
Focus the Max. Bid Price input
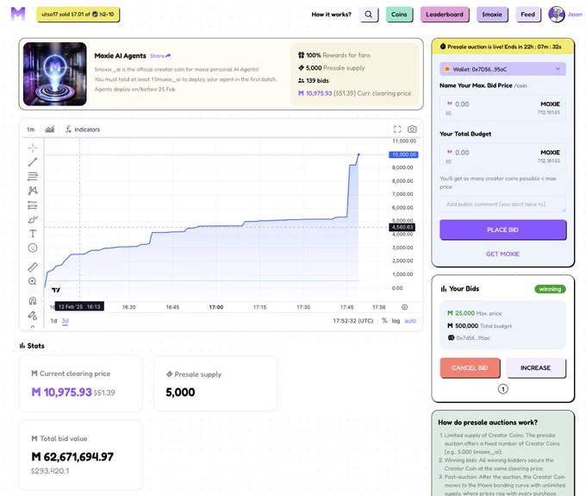pyautogui.click(x=502, y=108)
